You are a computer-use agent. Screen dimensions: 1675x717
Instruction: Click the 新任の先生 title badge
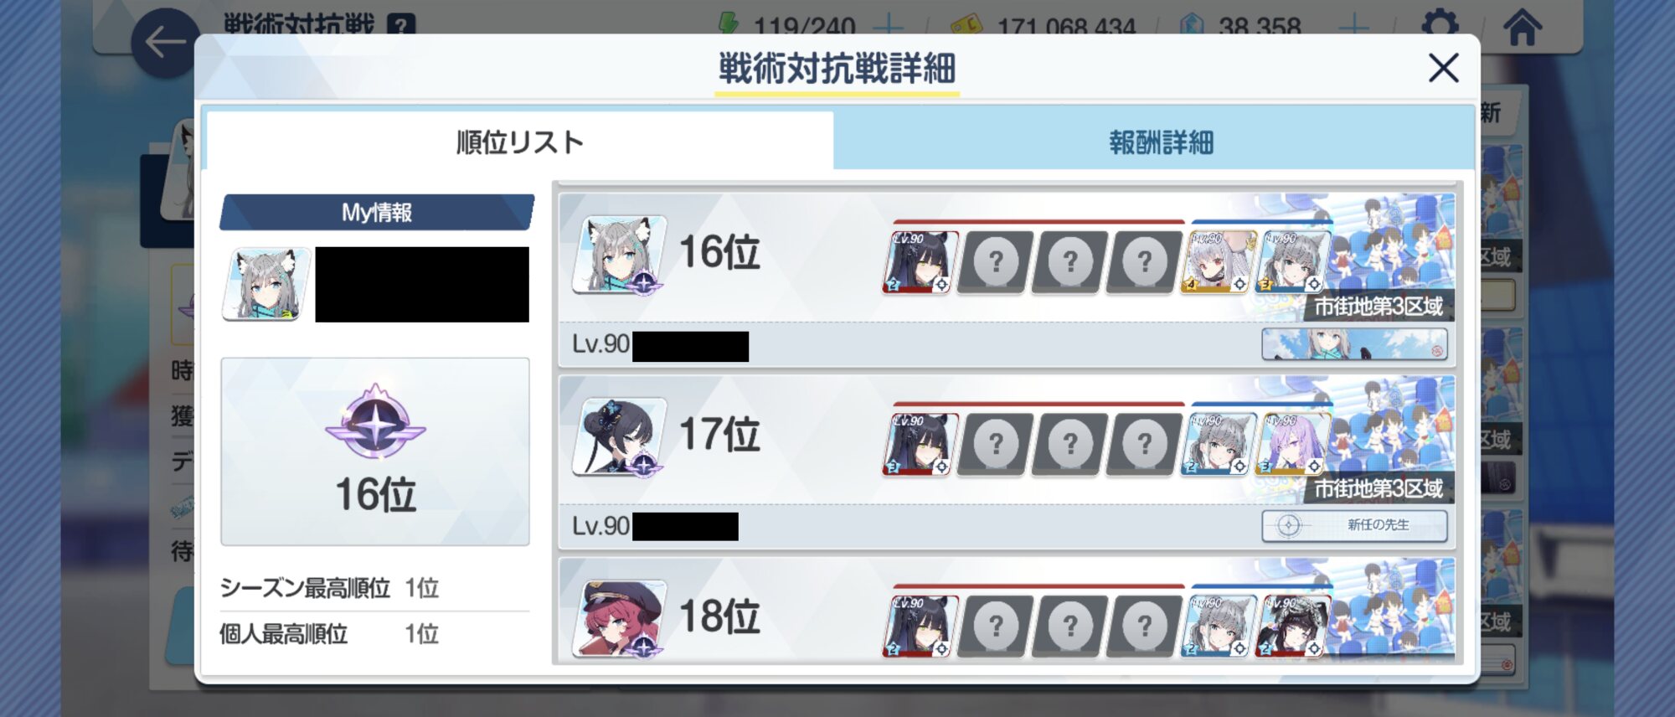pyautogui.click(x=1354, y=526)
